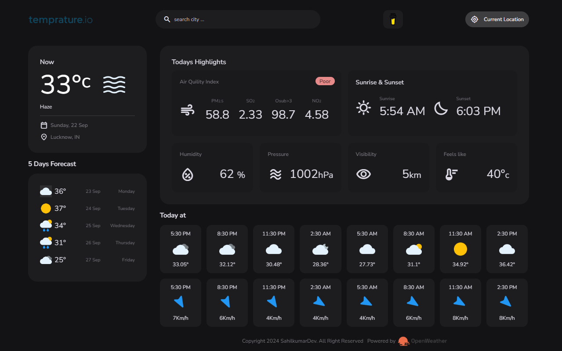Click the calendar icon next to Sunday, 22 Sep
Viewport: 562px width, 351px height.
(43, 125)
